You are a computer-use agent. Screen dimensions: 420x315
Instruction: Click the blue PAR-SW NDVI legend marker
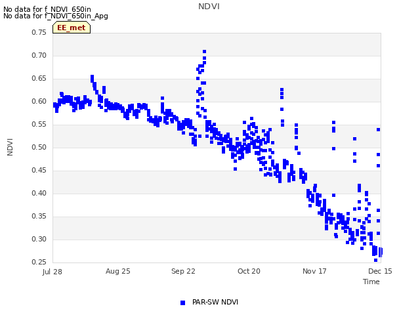182,303
